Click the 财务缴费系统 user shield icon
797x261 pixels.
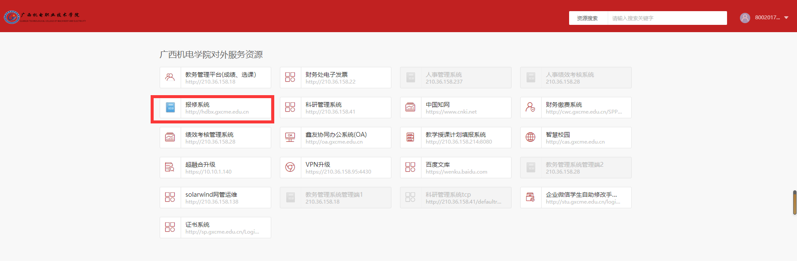[530, 108]
